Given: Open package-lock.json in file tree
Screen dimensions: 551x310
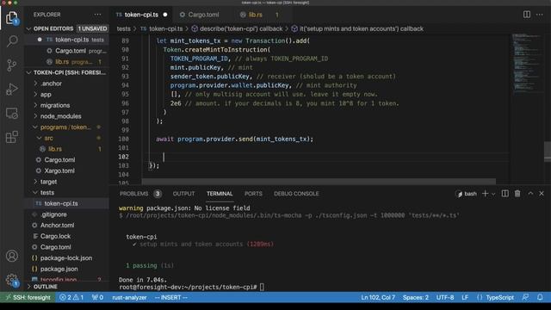Looking at the screenshot, I should [x=67, y=257].
